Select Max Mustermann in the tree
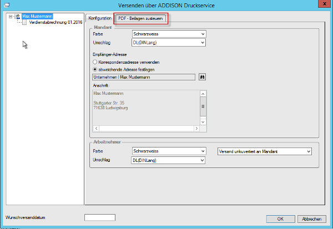 point(37,16)
